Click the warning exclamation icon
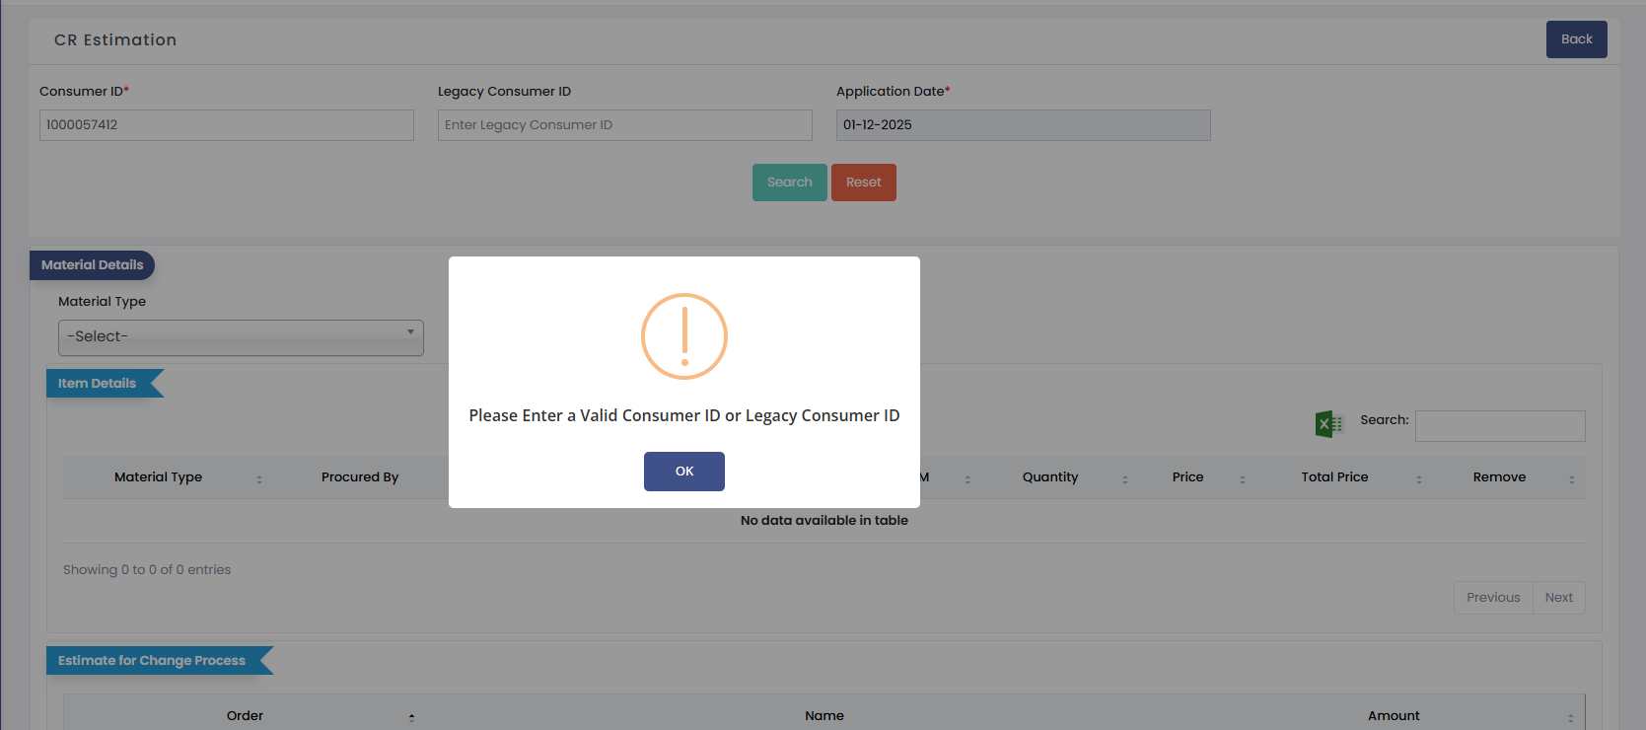This screenshot has width=1646, height=730. (x=684, y=336)
